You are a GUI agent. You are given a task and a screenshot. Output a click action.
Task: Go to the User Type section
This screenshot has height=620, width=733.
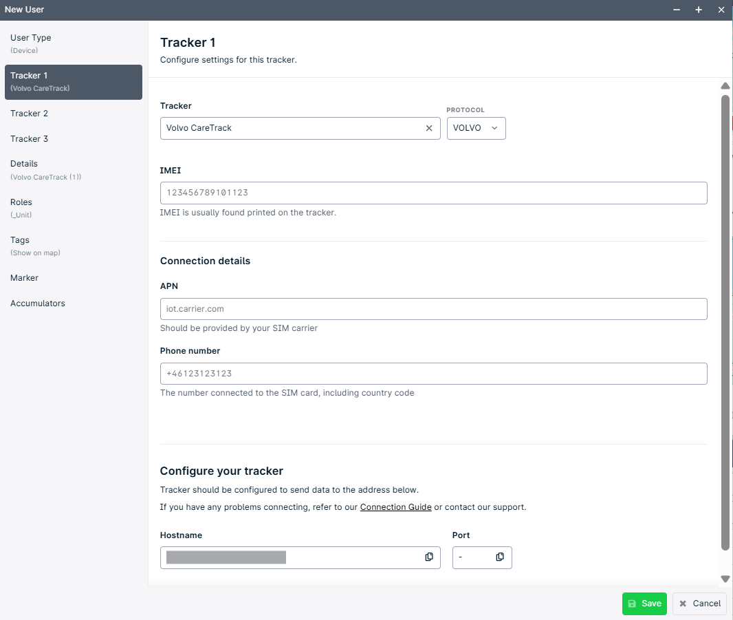(x=74, y=43)
